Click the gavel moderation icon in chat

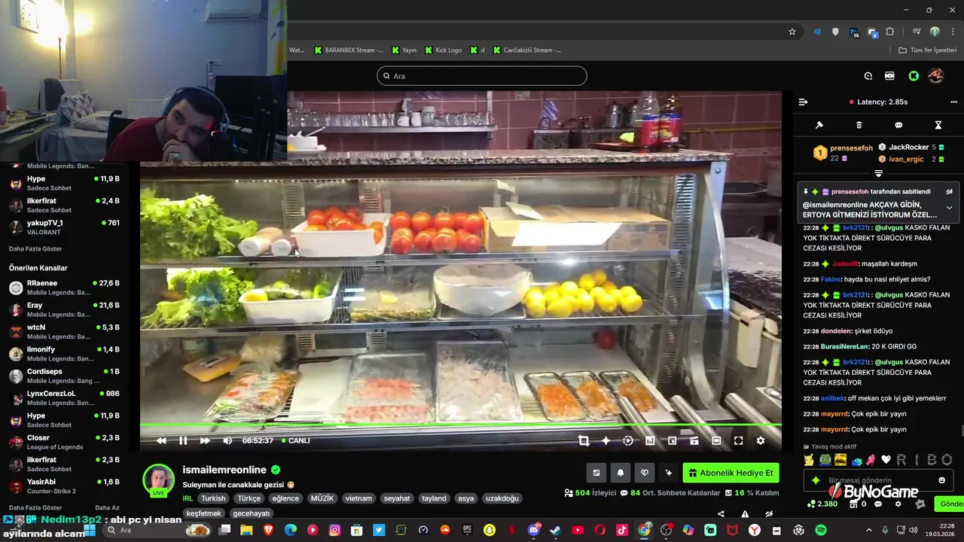click(x=819, y=125)
